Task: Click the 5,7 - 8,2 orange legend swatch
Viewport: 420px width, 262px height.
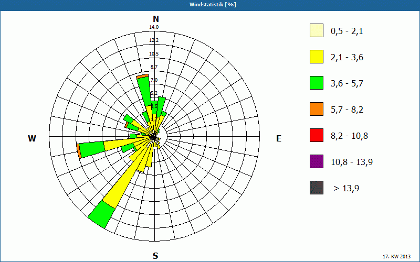Action: (317, 109)
